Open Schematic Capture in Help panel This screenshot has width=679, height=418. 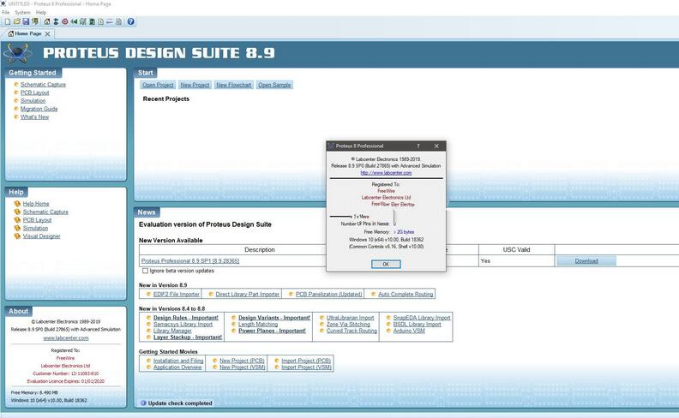click(x=45, y=212)
